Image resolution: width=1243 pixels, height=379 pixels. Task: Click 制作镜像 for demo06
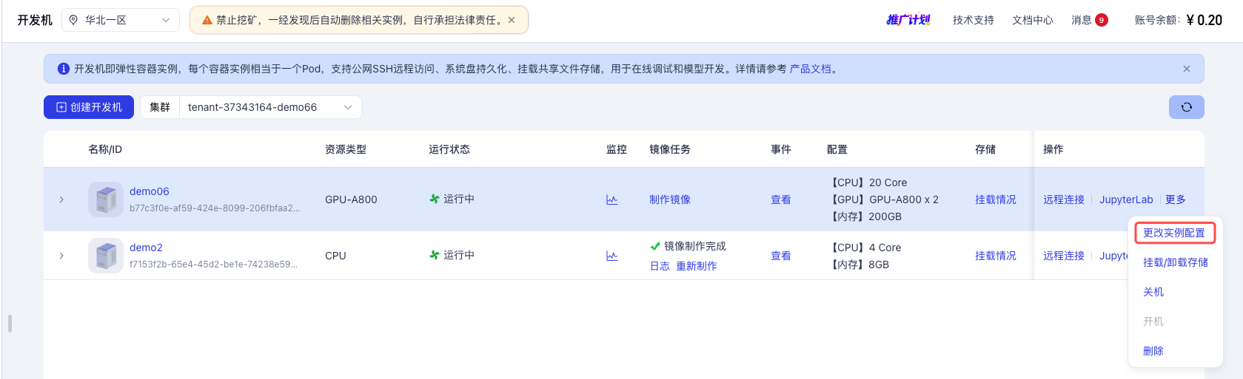pos(669,199)
